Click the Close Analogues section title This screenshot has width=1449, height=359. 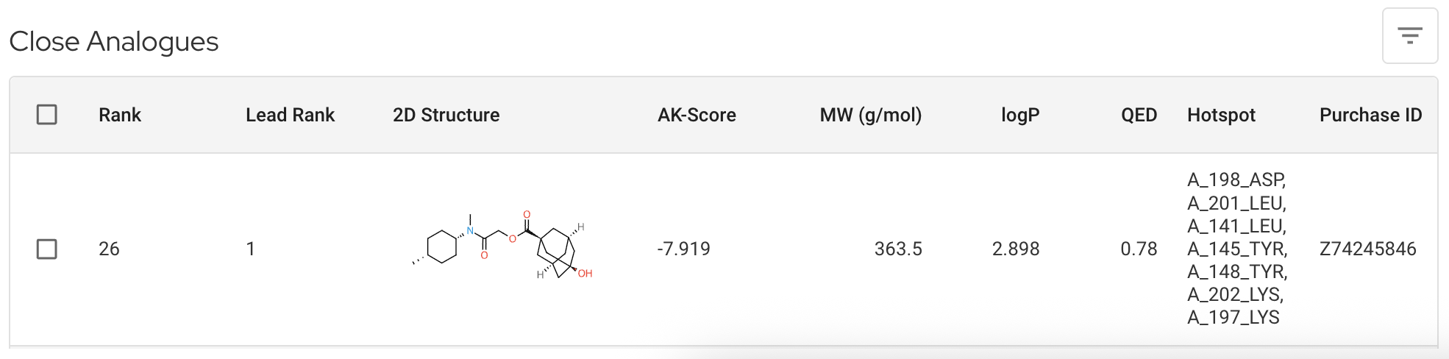click(114, 42)
